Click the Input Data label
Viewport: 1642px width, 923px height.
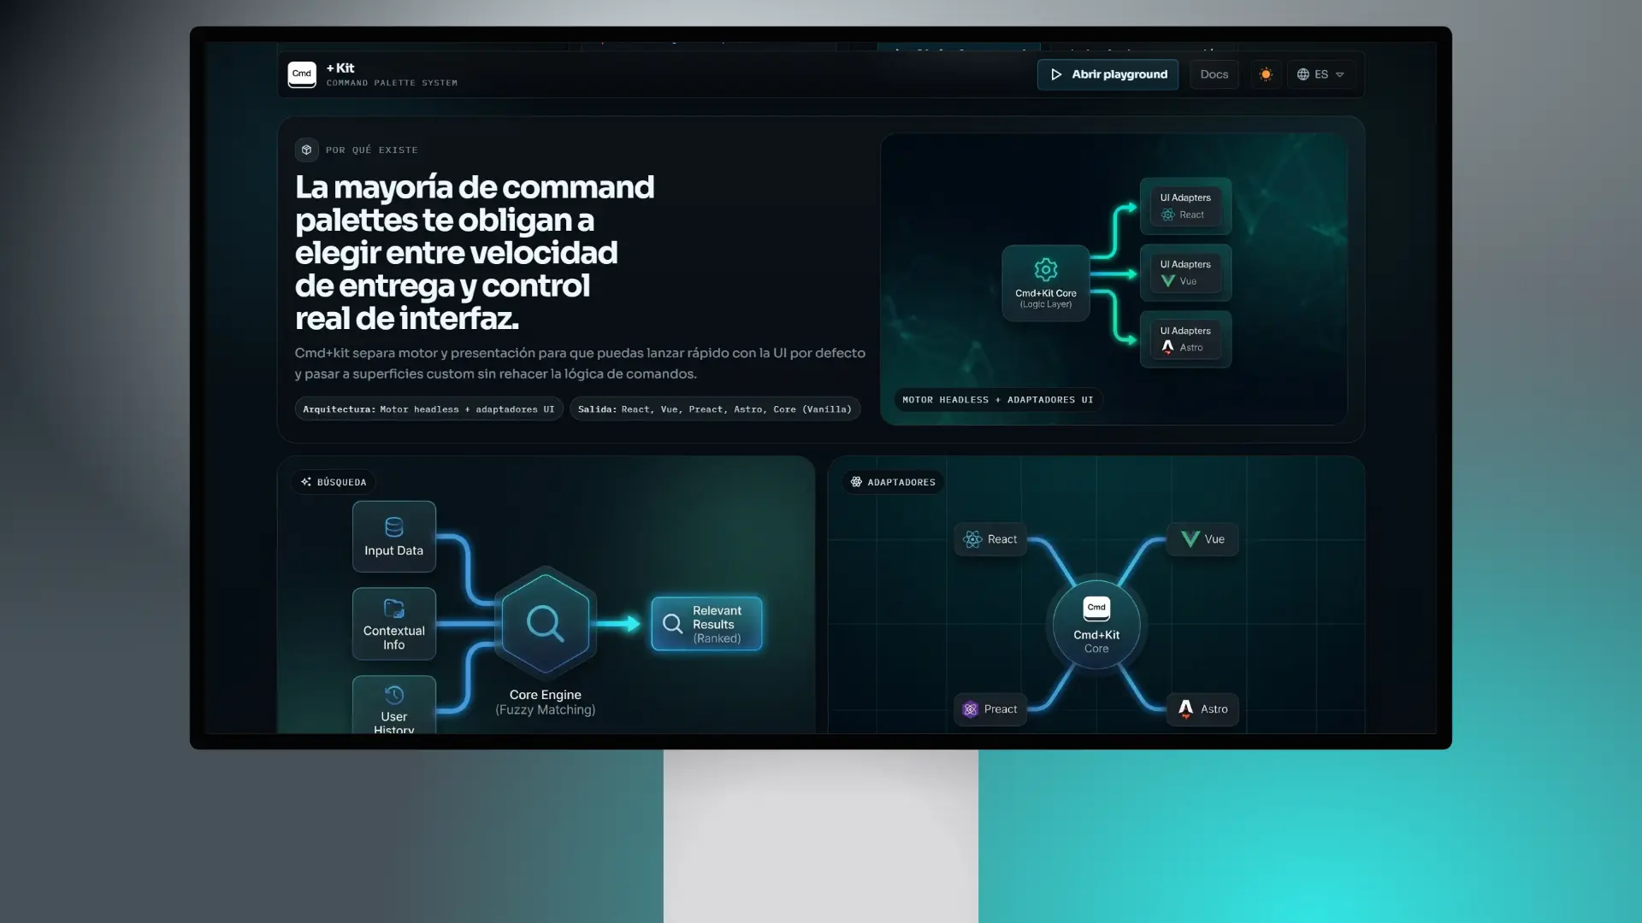(x=394, y=550)
